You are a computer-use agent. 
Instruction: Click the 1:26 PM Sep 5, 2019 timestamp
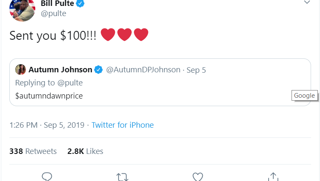pyautogui.click(x=47, y=125)
